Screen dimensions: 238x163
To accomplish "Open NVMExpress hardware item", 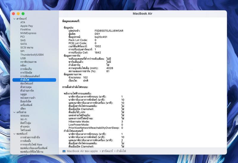I will (28, 33).
